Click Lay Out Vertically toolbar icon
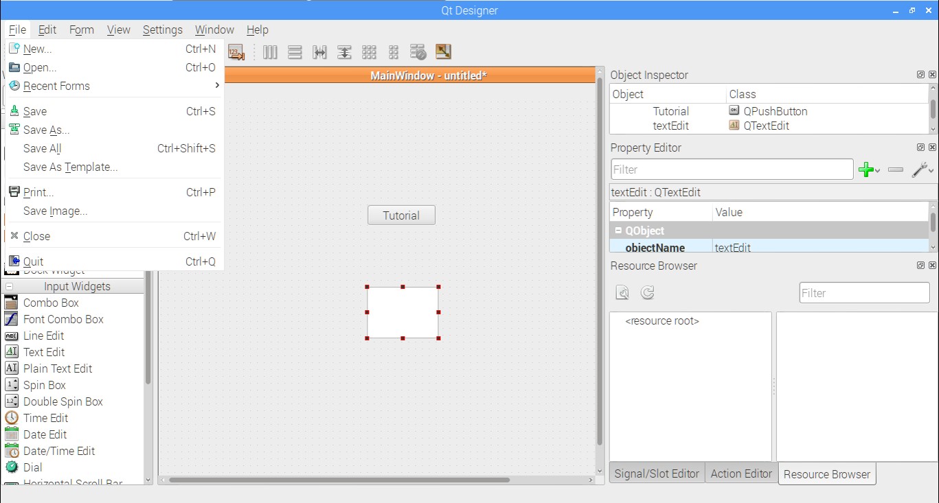The image size is (939, 503). point(295,52)
